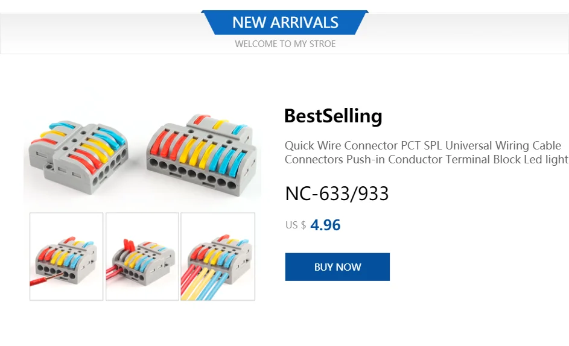Select the NC-633/933 model number

[x=337, y=194]
